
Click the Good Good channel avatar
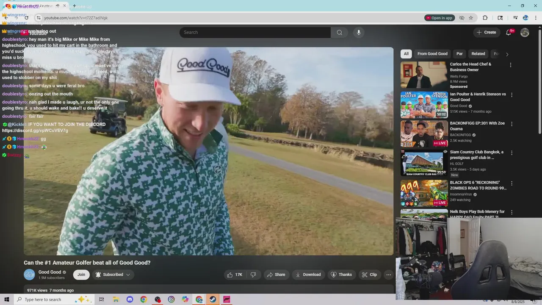[x=29, y=274]
